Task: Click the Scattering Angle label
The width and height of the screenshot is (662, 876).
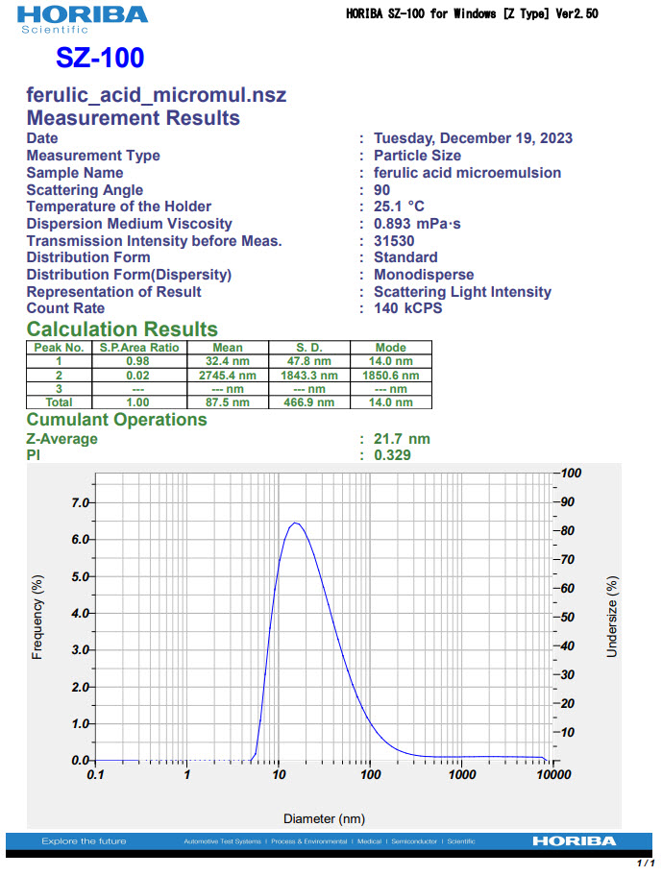Action: [x=85, y=190]
